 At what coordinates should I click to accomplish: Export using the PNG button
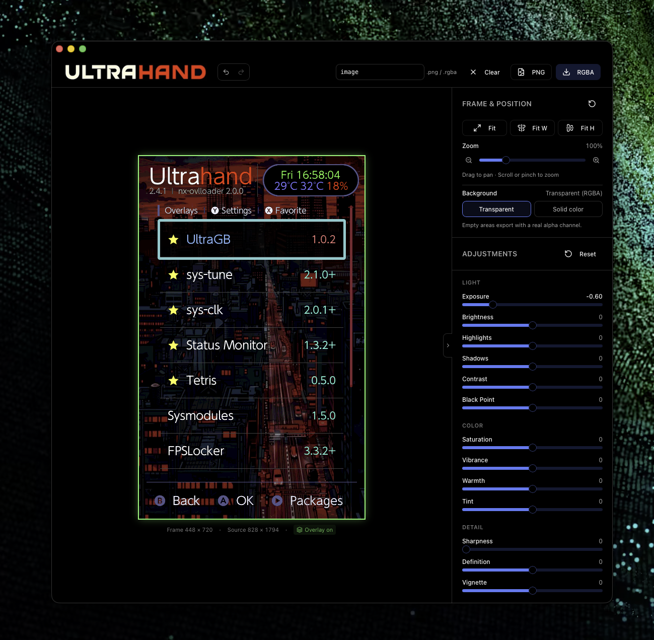point(531,72)
